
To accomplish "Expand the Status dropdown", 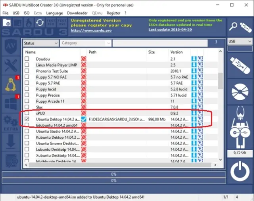I will tap(40, 43).
